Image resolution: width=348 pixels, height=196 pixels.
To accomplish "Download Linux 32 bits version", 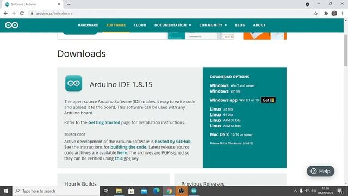I will (221, 109).
